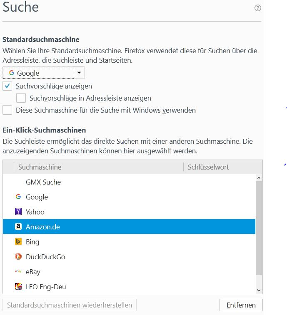Click the Schlüsselwort column header
This screenshot has height=315, width=287.
(x=222, y=167)
